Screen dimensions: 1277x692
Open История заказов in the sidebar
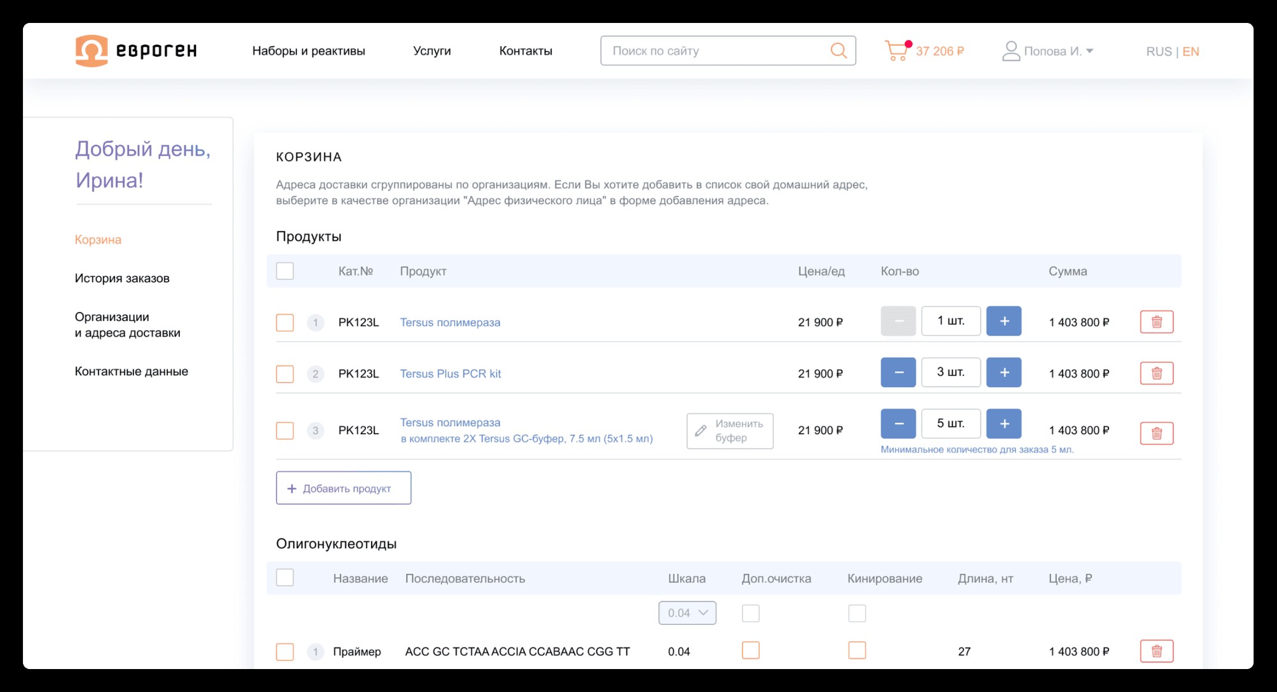pos(122,278)
